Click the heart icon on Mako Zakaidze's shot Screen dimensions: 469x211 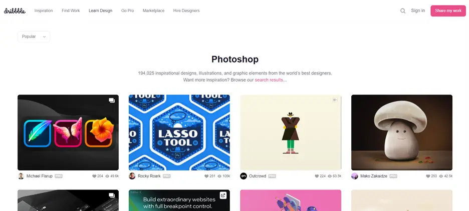click(x=428, y=176)
